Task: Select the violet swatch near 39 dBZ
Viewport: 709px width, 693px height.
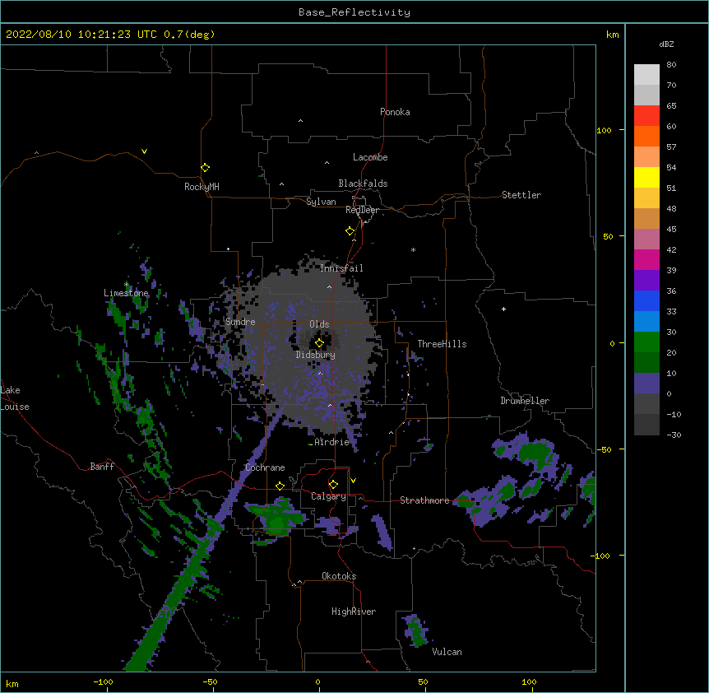Action: point(646,281)
